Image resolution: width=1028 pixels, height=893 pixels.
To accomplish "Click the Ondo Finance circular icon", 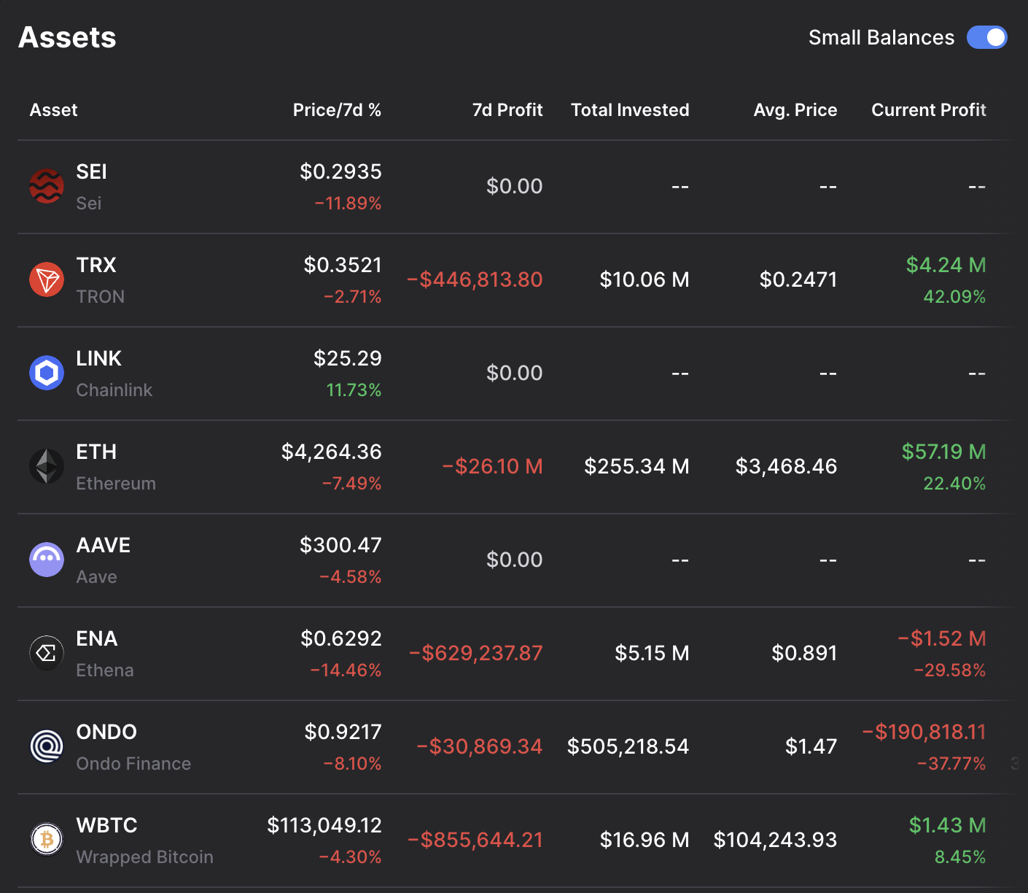I will click(47, 747).
